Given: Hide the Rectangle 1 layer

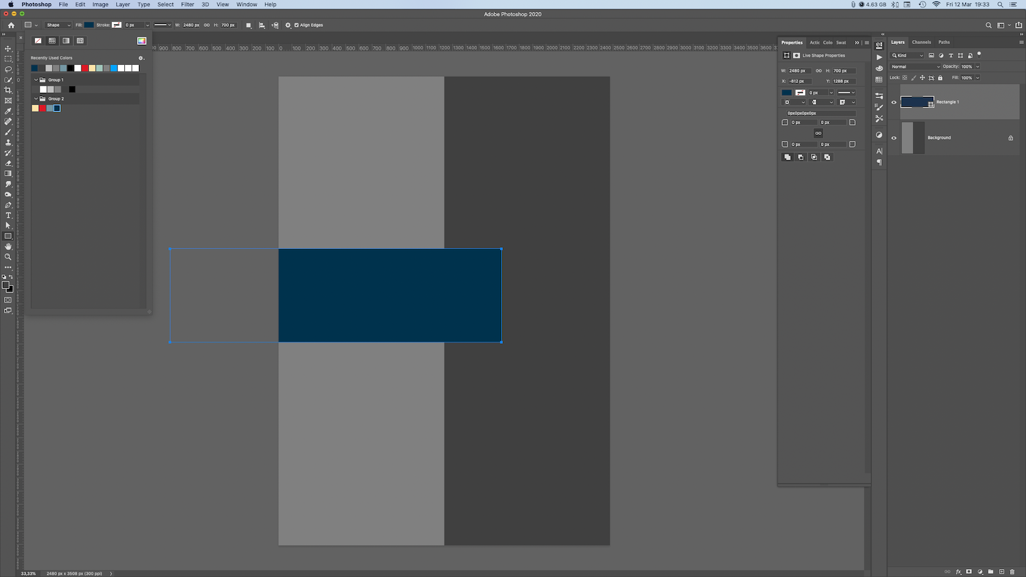Looking at the screenshot, I should [894, 102].
